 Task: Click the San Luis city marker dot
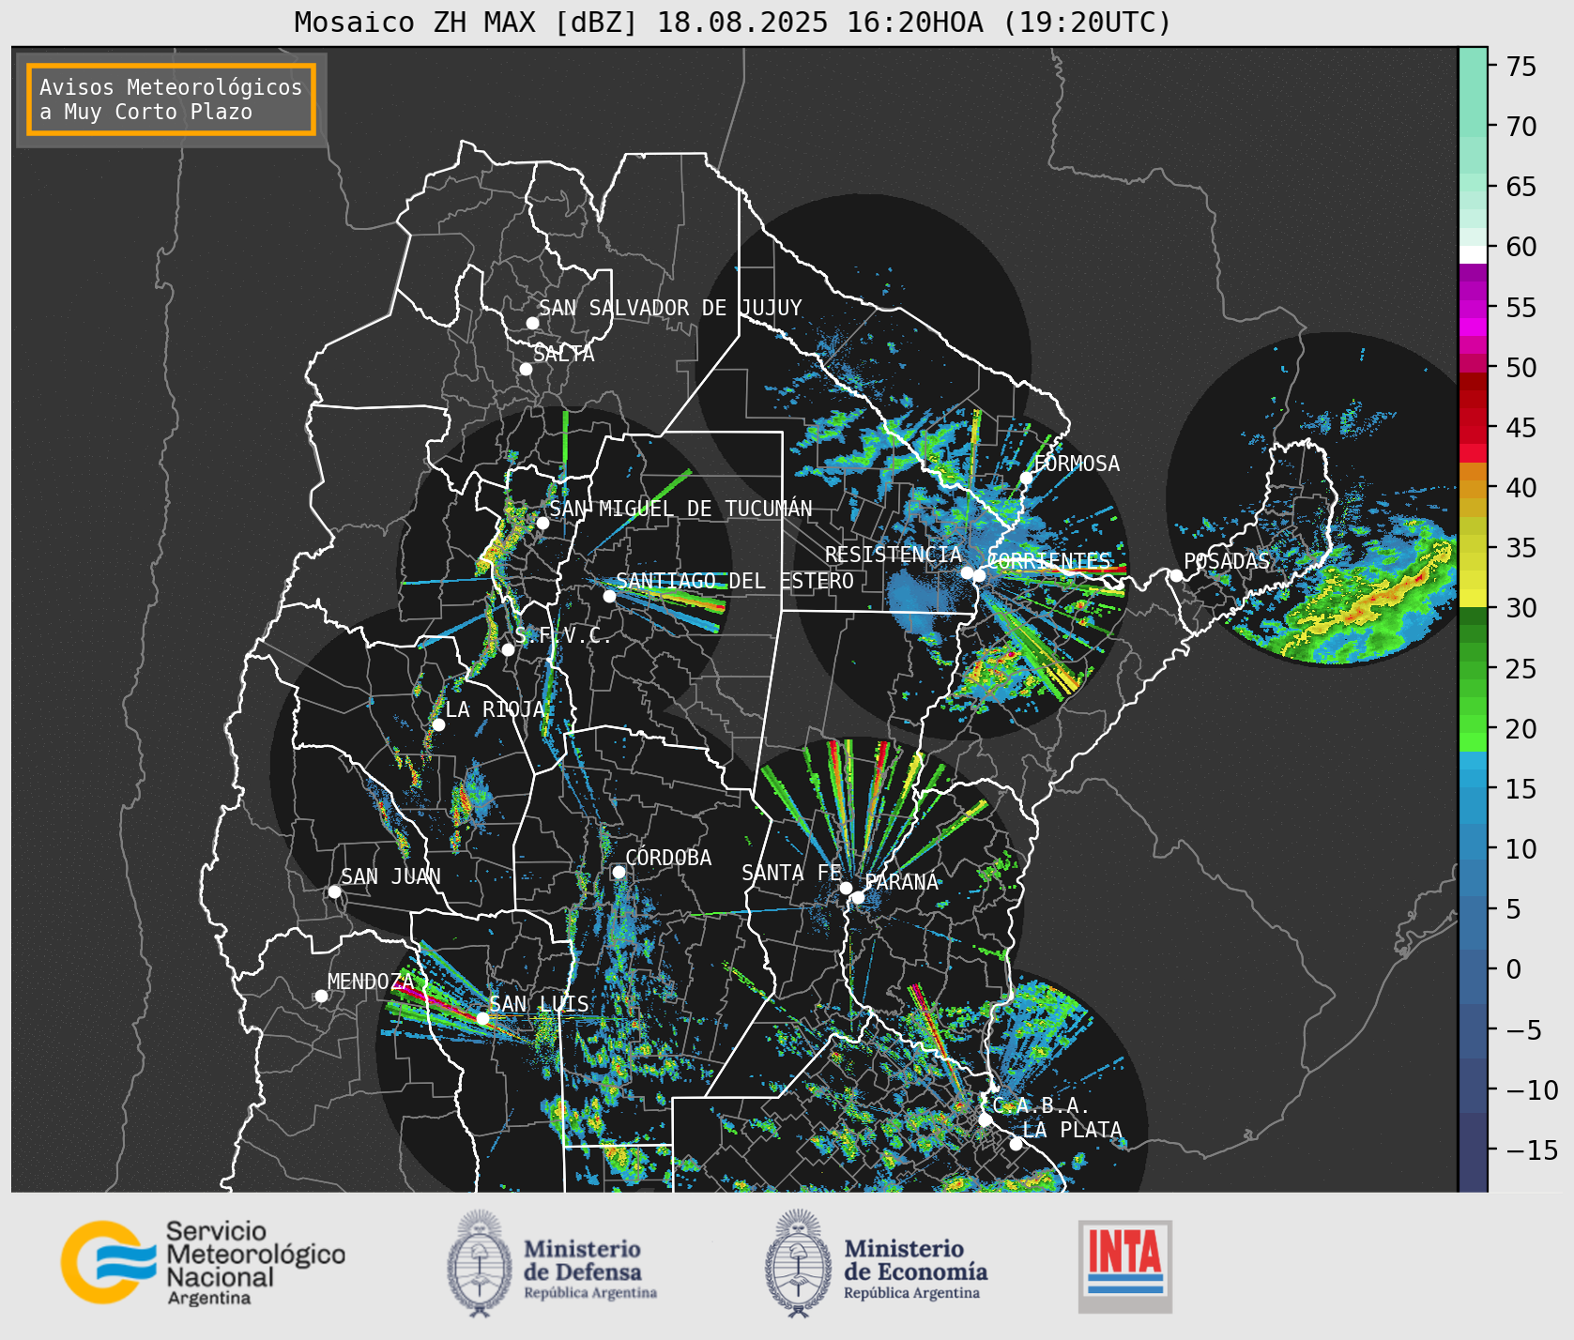482,1018
